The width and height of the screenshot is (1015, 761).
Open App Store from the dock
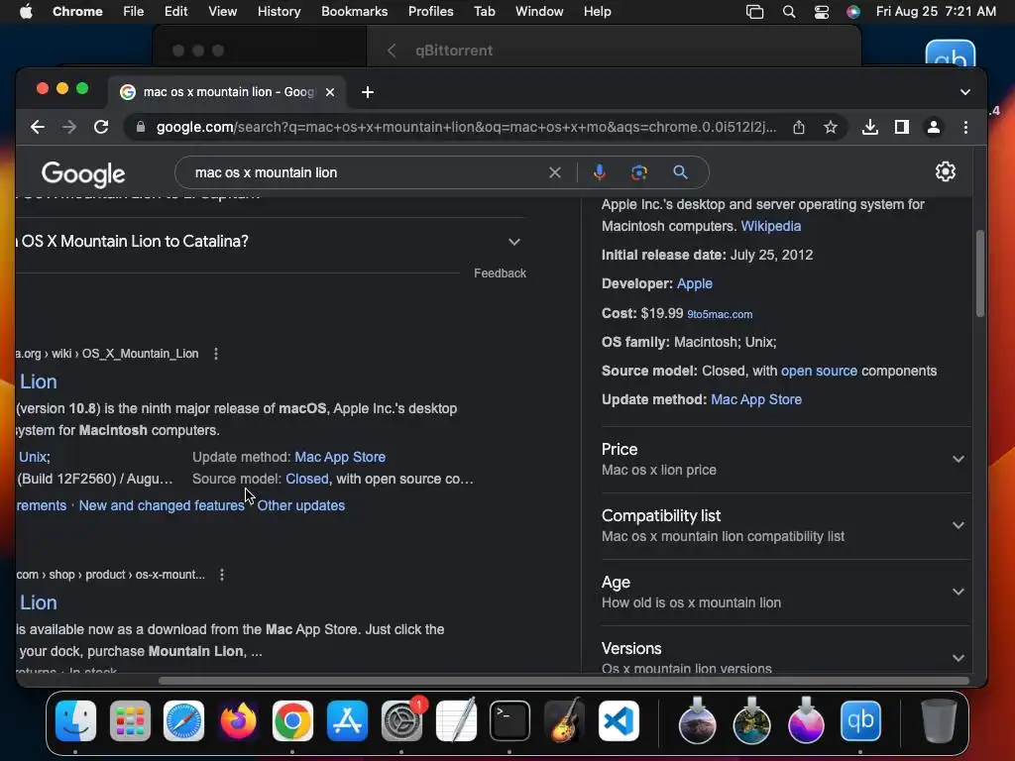pos(347,721)
